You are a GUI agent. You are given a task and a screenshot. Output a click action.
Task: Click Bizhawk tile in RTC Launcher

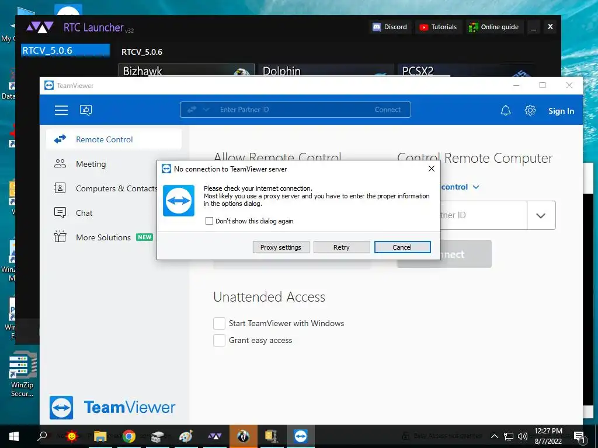(186, 71)
